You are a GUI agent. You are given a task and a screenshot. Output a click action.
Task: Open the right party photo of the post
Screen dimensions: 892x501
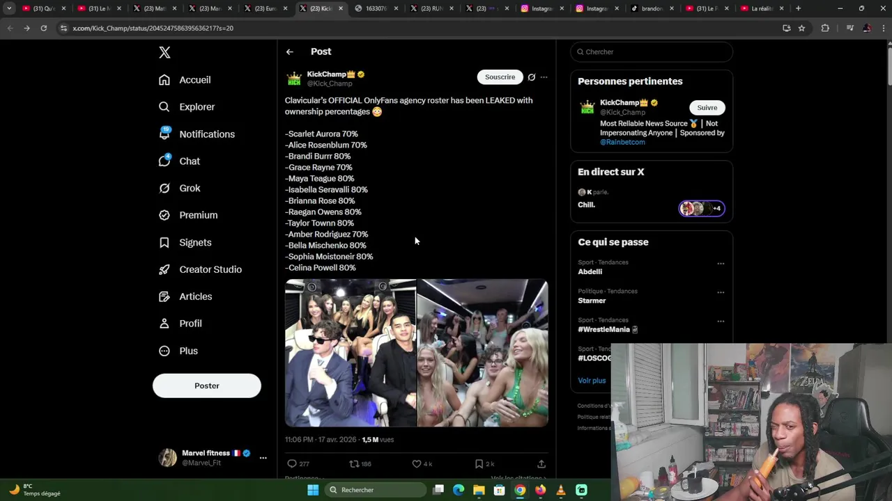(x=483, y=353)
